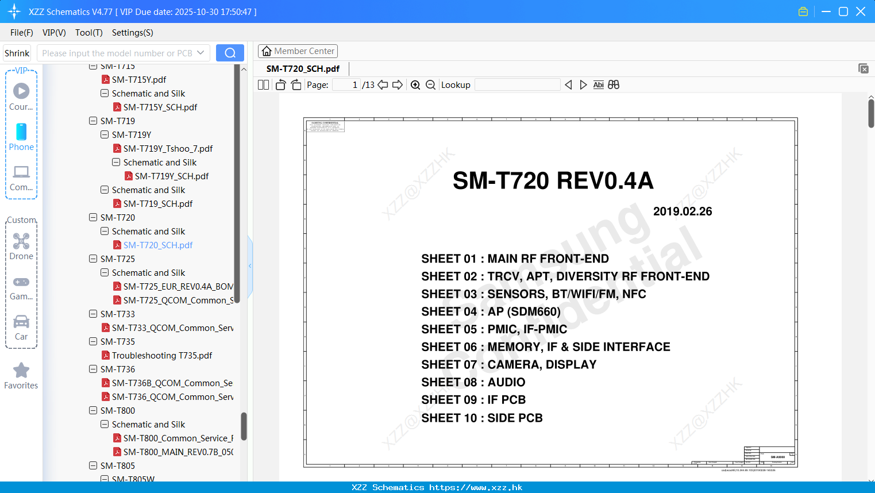Click the blue search button
This screenshot has width=875, height=493.
230,53
